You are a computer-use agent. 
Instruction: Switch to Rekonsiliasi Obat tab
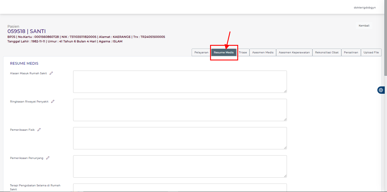(x=327, y=53)
